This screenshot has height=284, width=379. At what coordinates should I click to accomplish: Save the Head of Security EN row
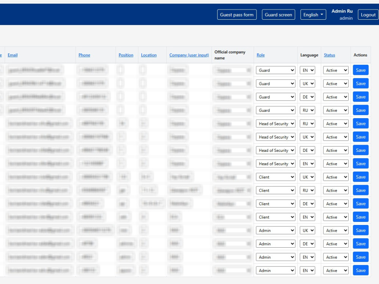[361, 164]
